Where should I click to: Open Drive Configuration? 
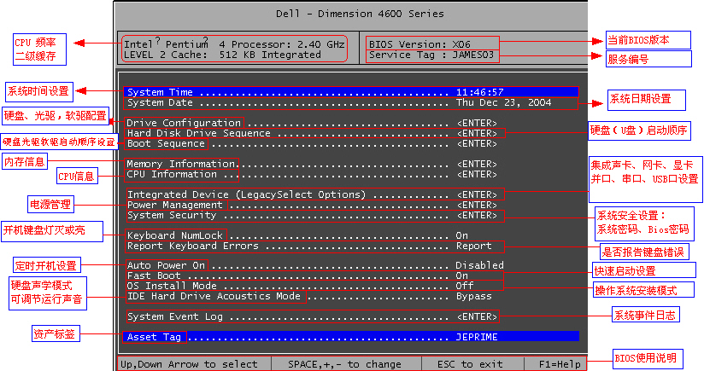click(184, 123)
